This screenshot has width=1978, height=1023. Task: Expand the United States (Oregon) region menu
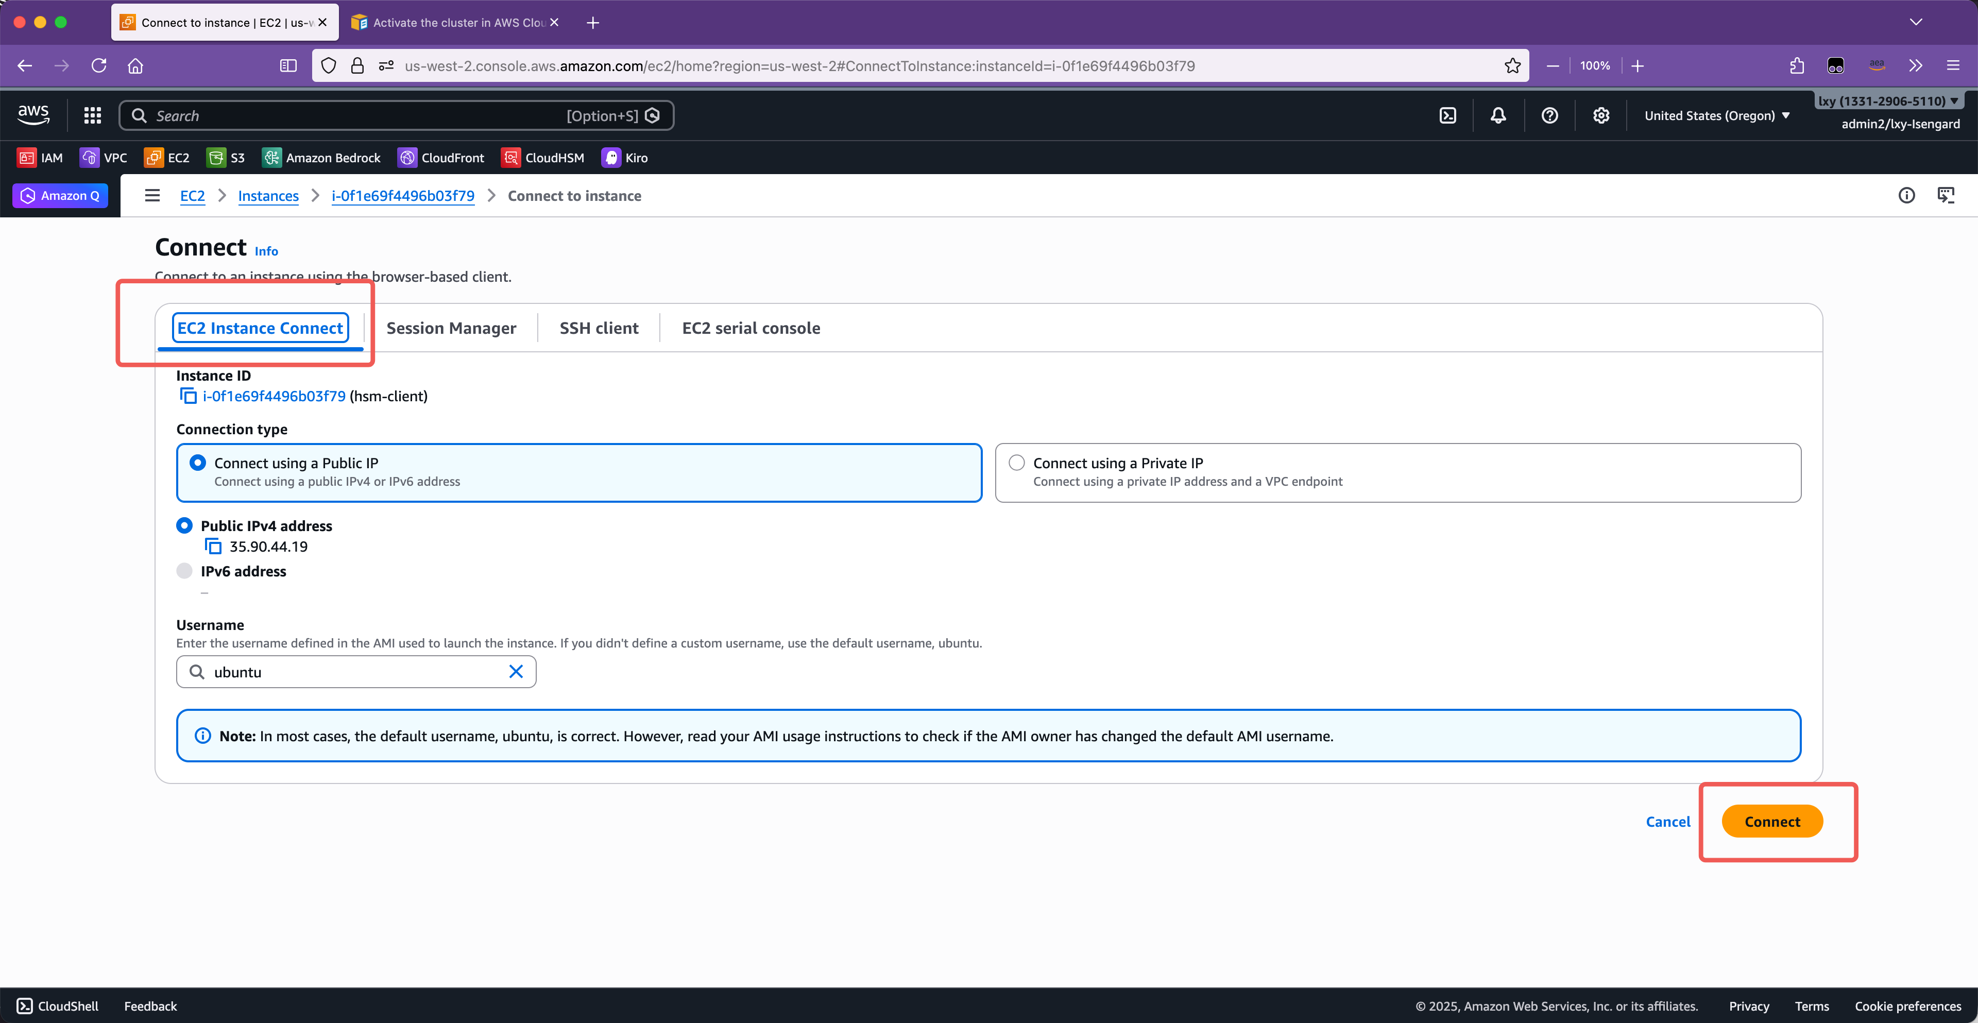click(1717, 116)
